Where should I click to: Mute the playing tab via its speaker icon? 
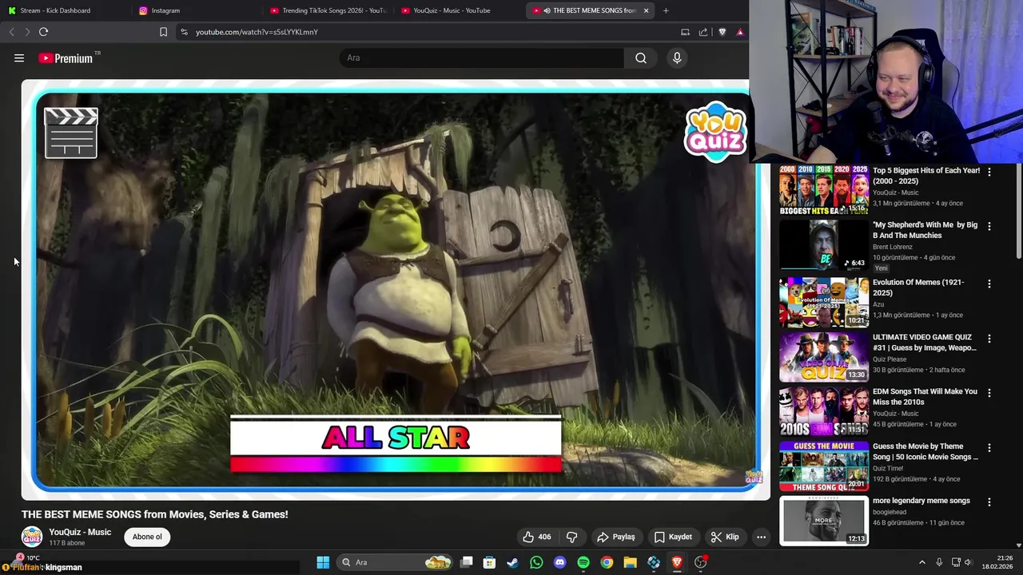click(547, 10)
